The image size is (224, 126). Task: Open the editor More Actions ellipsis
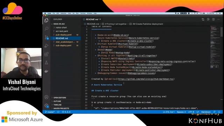218,19
